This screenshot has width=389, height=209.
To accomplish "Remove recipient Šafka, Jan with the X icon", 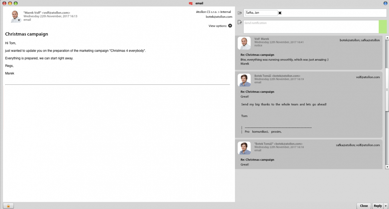I will (x=280, y=13).
